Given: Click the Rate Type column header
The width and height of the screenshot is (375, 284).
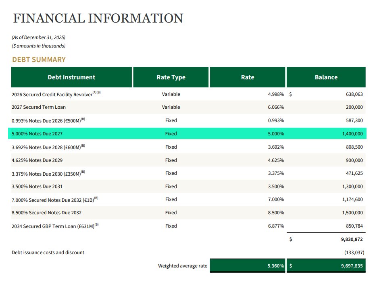Looking at the screenshot, I should point(171,77).
